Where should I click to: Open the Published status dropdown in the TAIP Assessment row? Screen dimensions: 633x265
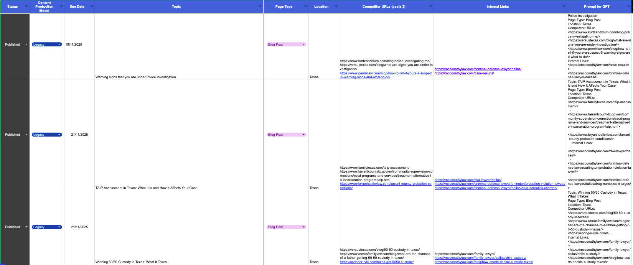(26, 135)
